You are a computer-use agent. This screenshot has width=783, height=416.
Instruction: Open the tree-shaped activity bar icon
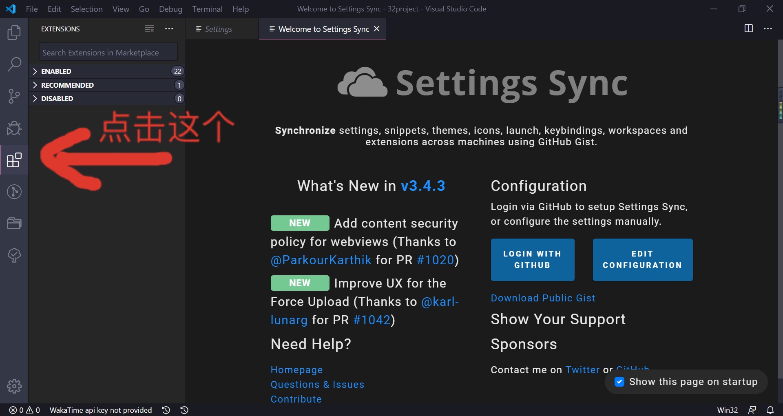pyautogui.click(x=14, y=255)
